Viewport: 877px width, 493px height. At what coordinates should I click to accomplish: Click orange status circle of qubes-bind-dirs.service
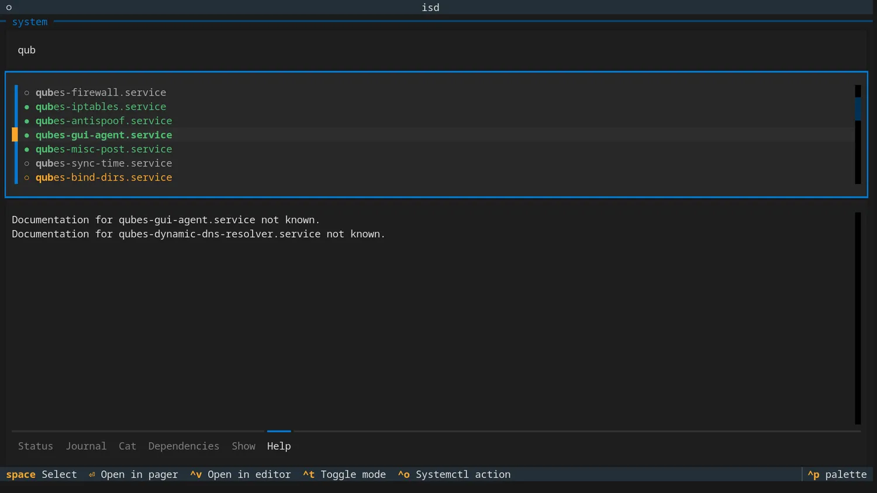pos(27,178)
